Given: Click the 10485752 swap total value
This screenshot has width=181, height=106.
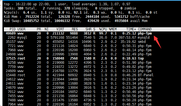Looking at the screenshot, I should coord(31,21).
